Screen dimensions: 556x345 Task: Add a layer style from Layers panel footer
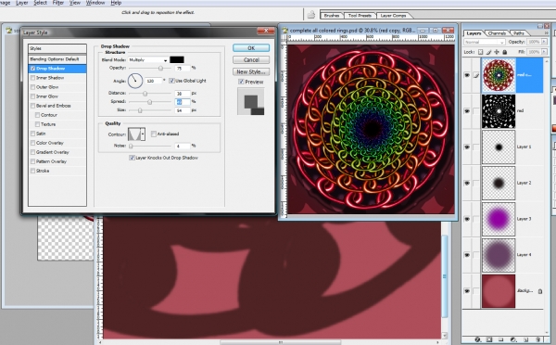(x=477, y=339)
